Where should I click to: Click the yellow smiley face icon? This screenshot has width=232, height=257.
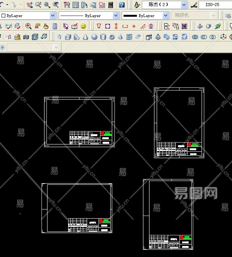(83, 26)
